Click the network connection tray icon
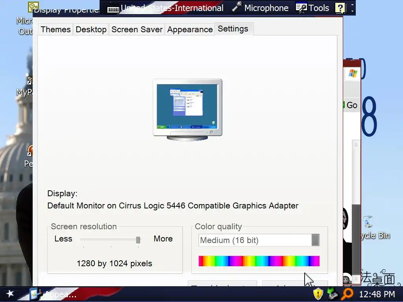The width and height of the screenshot is (403, 302). 332,294
